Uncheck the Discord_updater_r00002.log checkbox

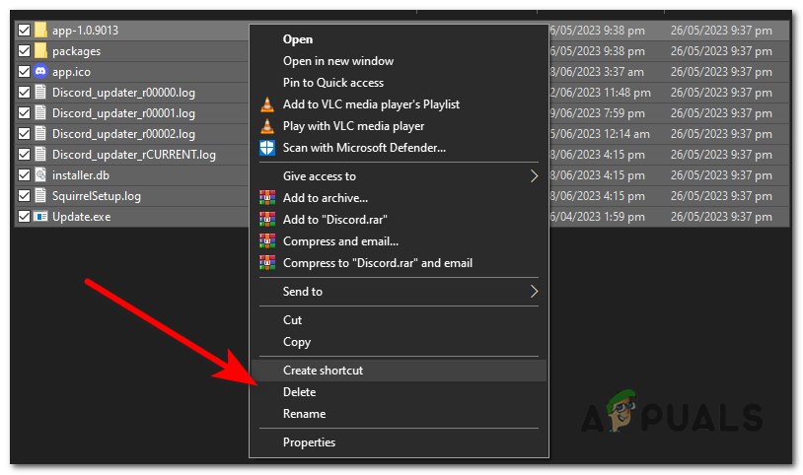pos(24,134)
